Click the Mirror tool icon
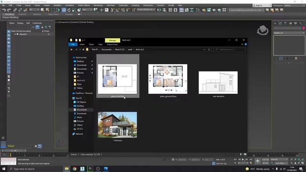 coord(159,10)
